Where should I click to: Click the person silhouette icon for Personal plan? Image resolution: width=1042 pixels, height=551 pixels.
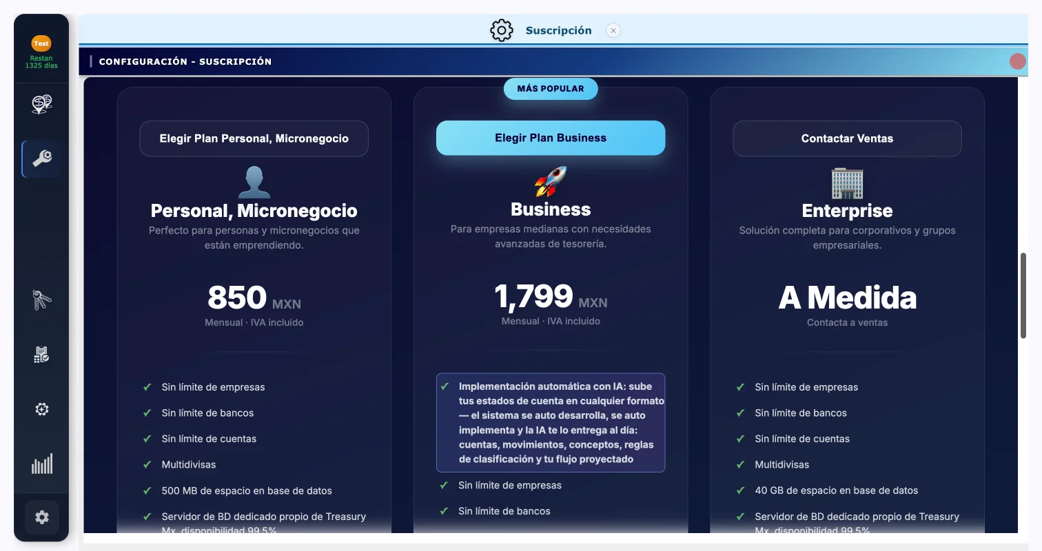pyautogui.click(x=254, y=183)
